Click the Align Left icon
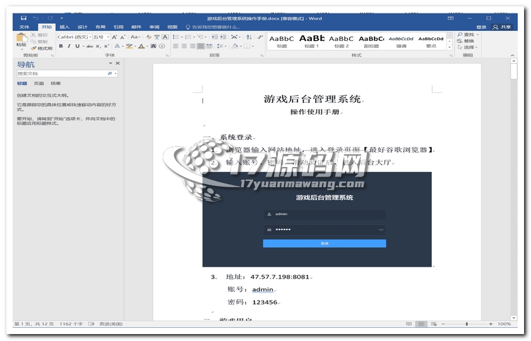This screenshot has height=341, width=531. click(x=176, y=46)
